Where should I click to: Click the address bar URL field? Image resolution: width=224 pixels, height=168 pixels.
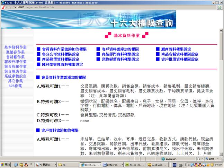(104, 7)
